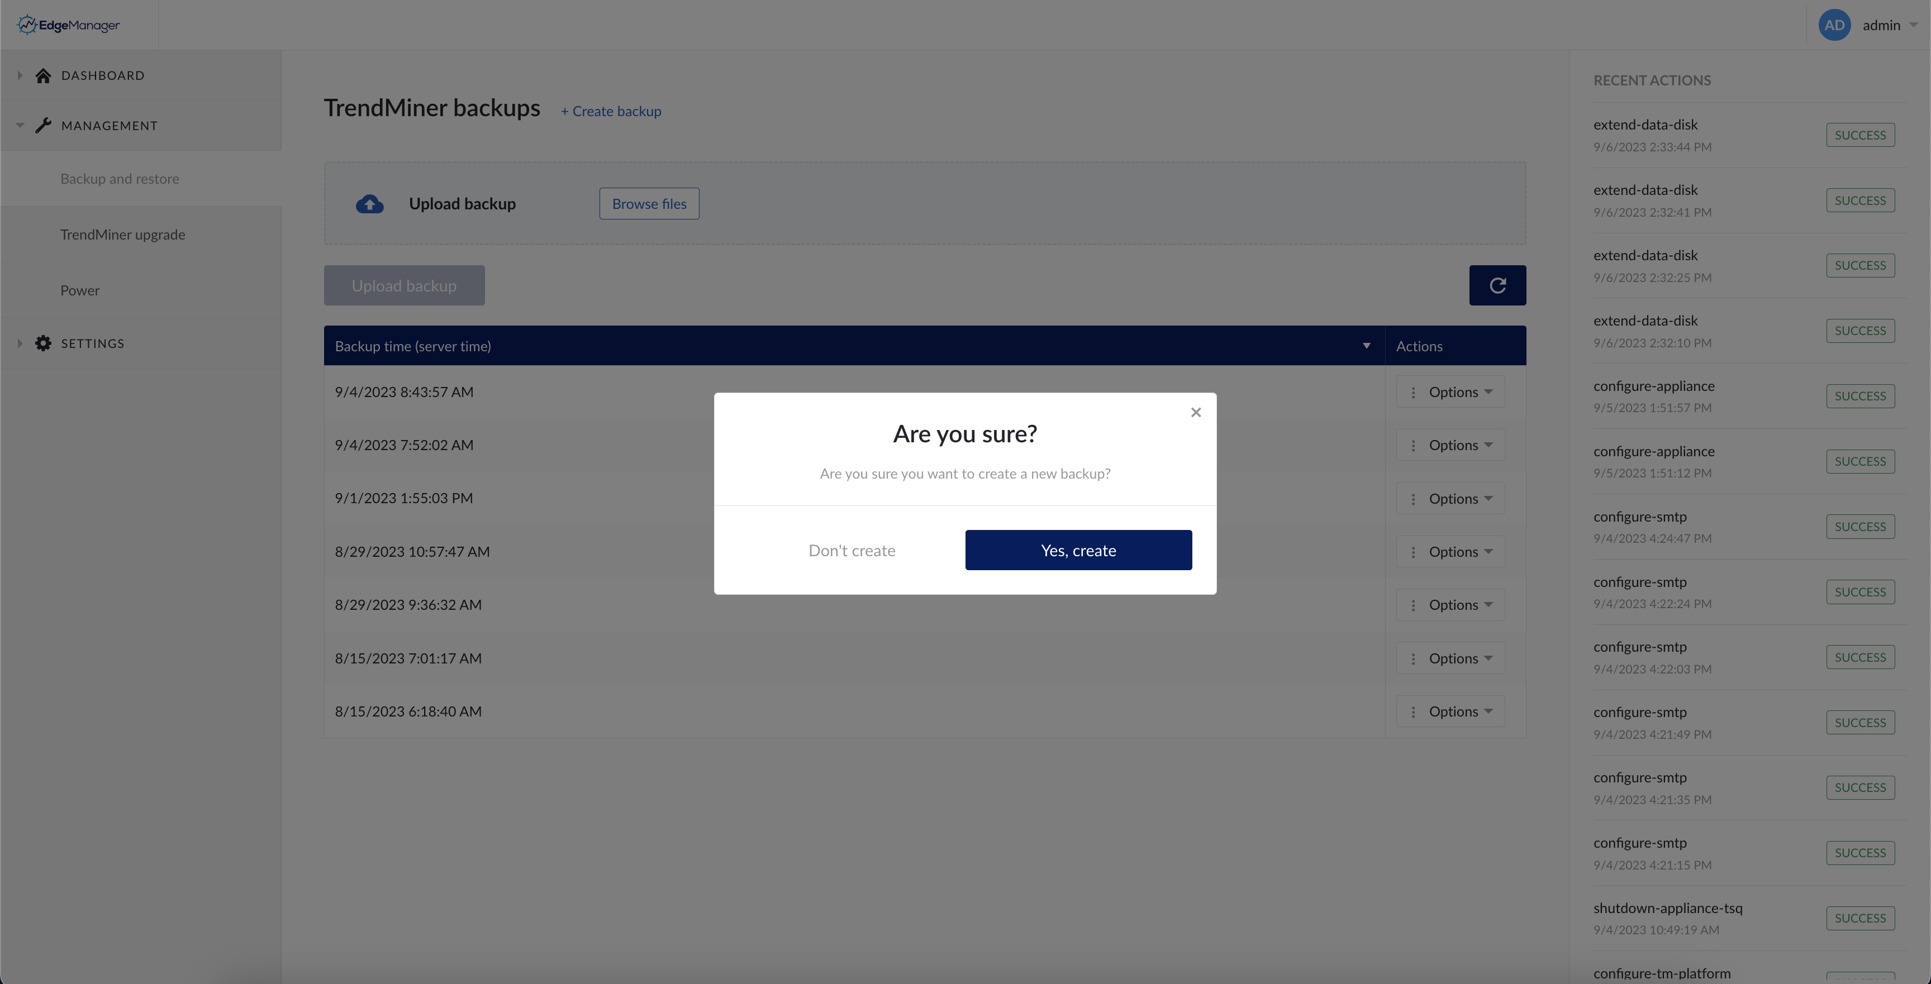1931x984 pixels.
Task: Click the AD user avatar
Action: (1834, 25)
